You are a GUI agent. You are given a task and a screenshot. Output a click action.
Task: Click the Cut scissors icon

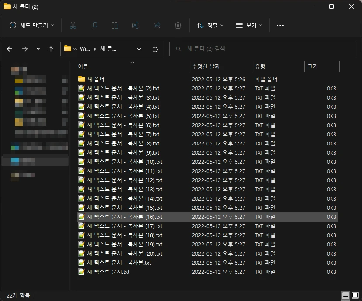click(73, 25)
